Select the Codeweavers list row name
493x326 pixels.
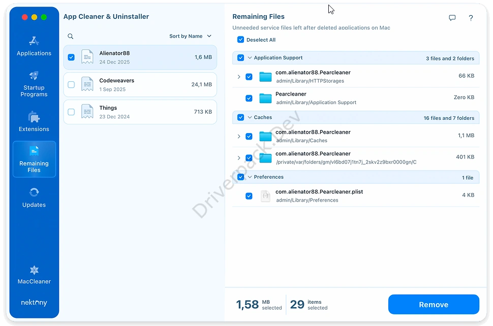click(117, 80)
